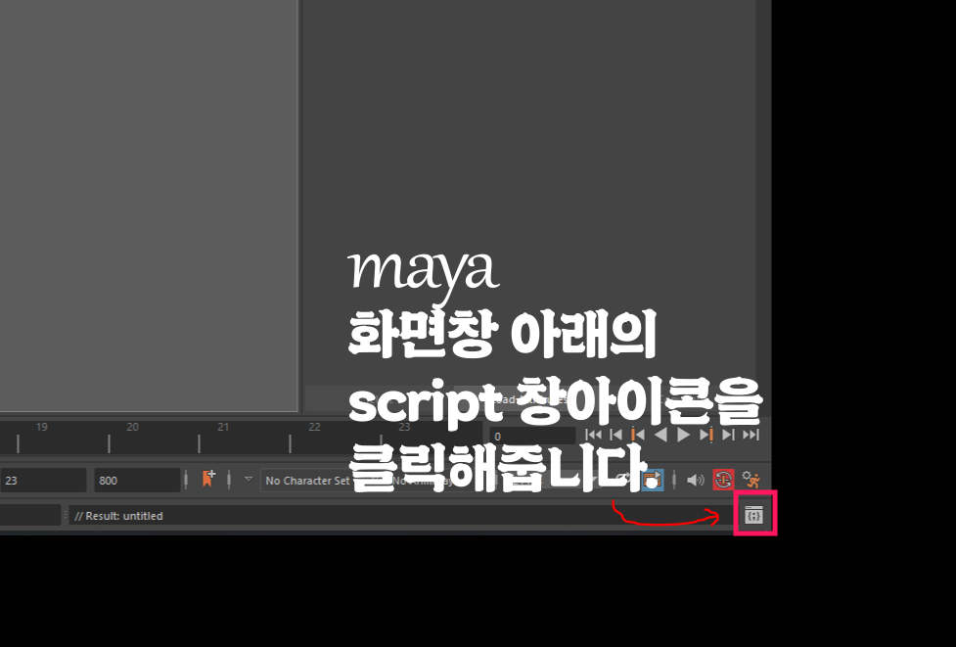This screenshot has height=647, width=956.
Task: Click the range field showing 23
Action: (43, 481)
